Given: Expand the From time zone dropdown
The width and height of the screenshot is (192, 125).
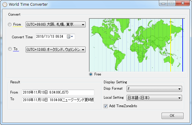Looking at the screenshot, I should click(x=83, y=24).
